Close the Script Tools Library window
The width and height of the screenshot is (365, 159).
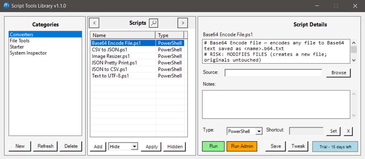click(x=355, y=6)
